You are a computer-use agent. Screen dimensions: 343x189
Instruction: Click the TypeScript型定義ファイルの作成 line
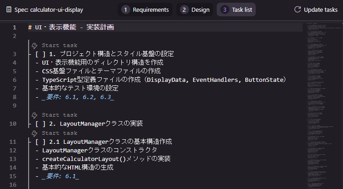(x=164, y=80)
